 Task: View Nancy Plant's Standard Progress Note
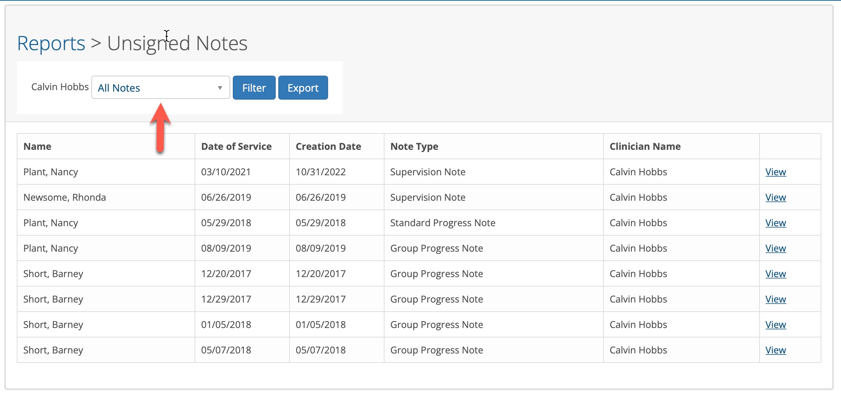click(776, 223)
